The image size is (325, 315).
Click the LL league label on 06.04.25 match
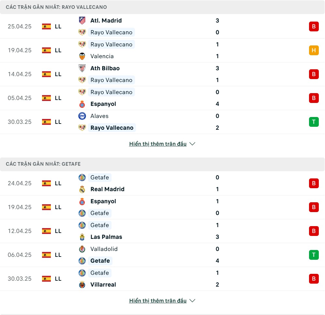(58, 255)
